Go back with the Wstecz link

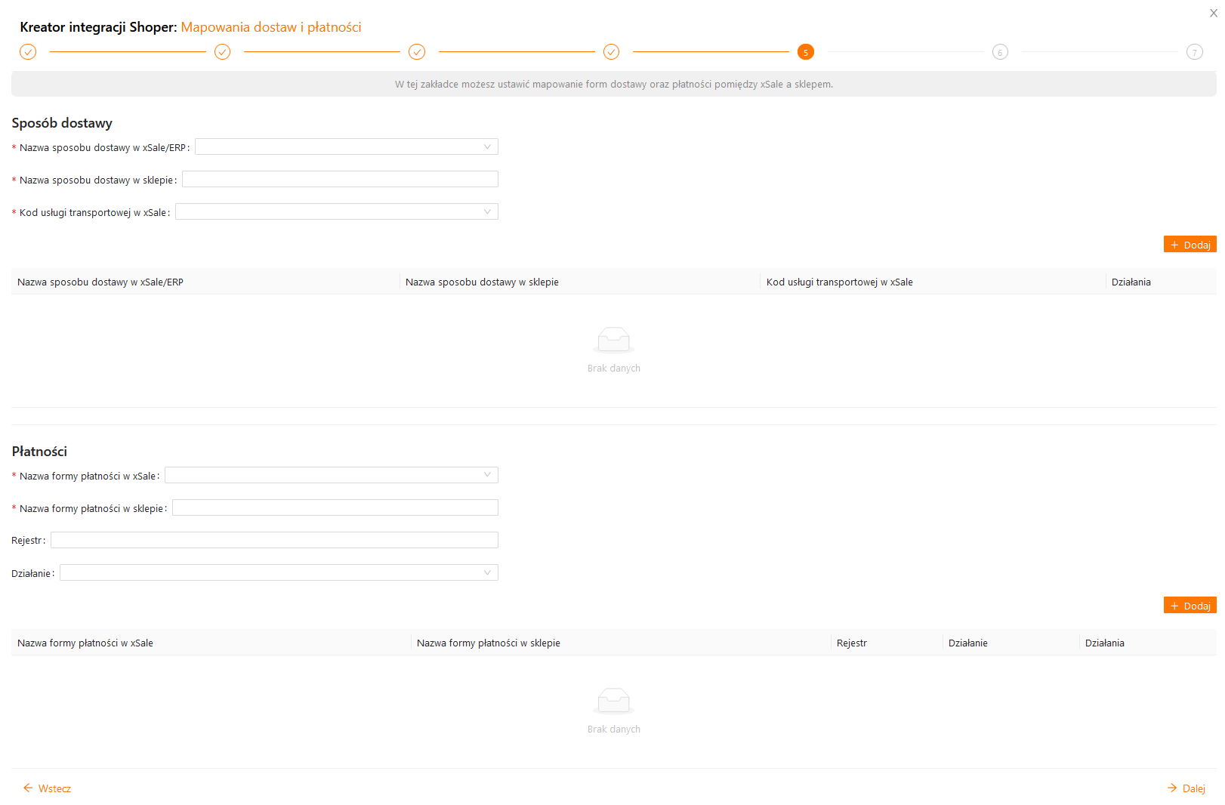point(48,788)
